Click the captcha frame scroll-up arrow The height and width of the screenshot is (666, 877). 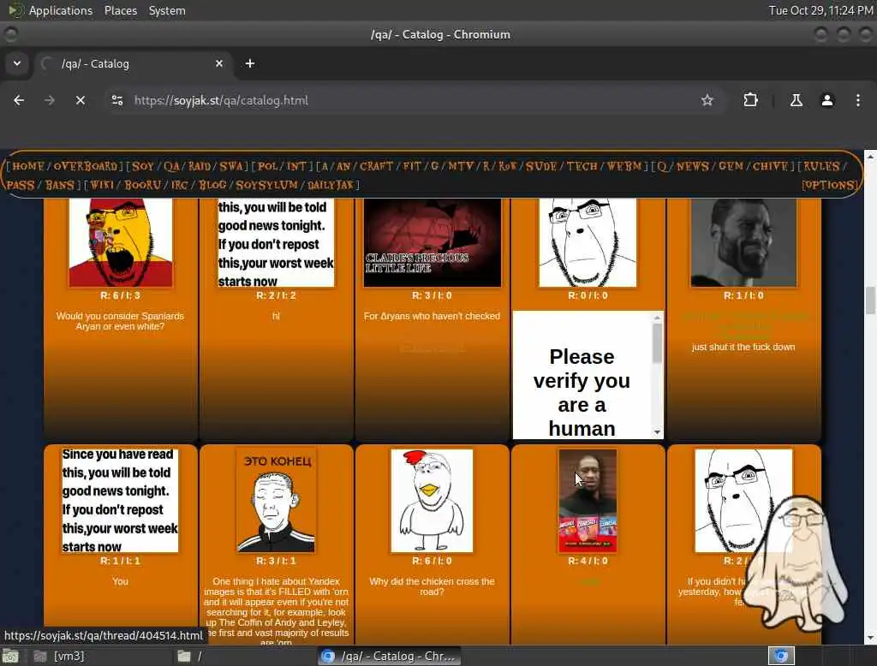pyautogui.click(x=657, y=318)
